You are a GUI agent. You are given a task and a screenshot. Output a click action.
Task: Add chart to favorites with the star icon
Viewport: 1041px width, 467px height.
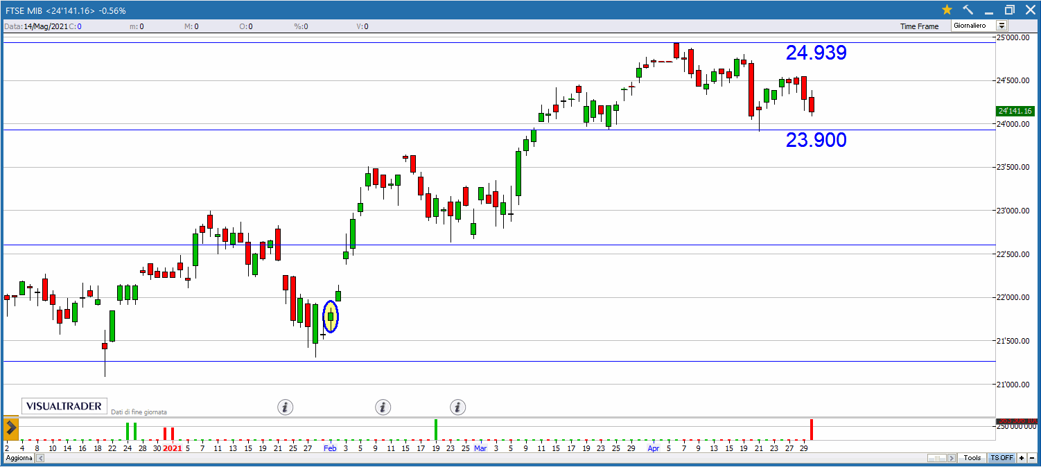[947, 10]
